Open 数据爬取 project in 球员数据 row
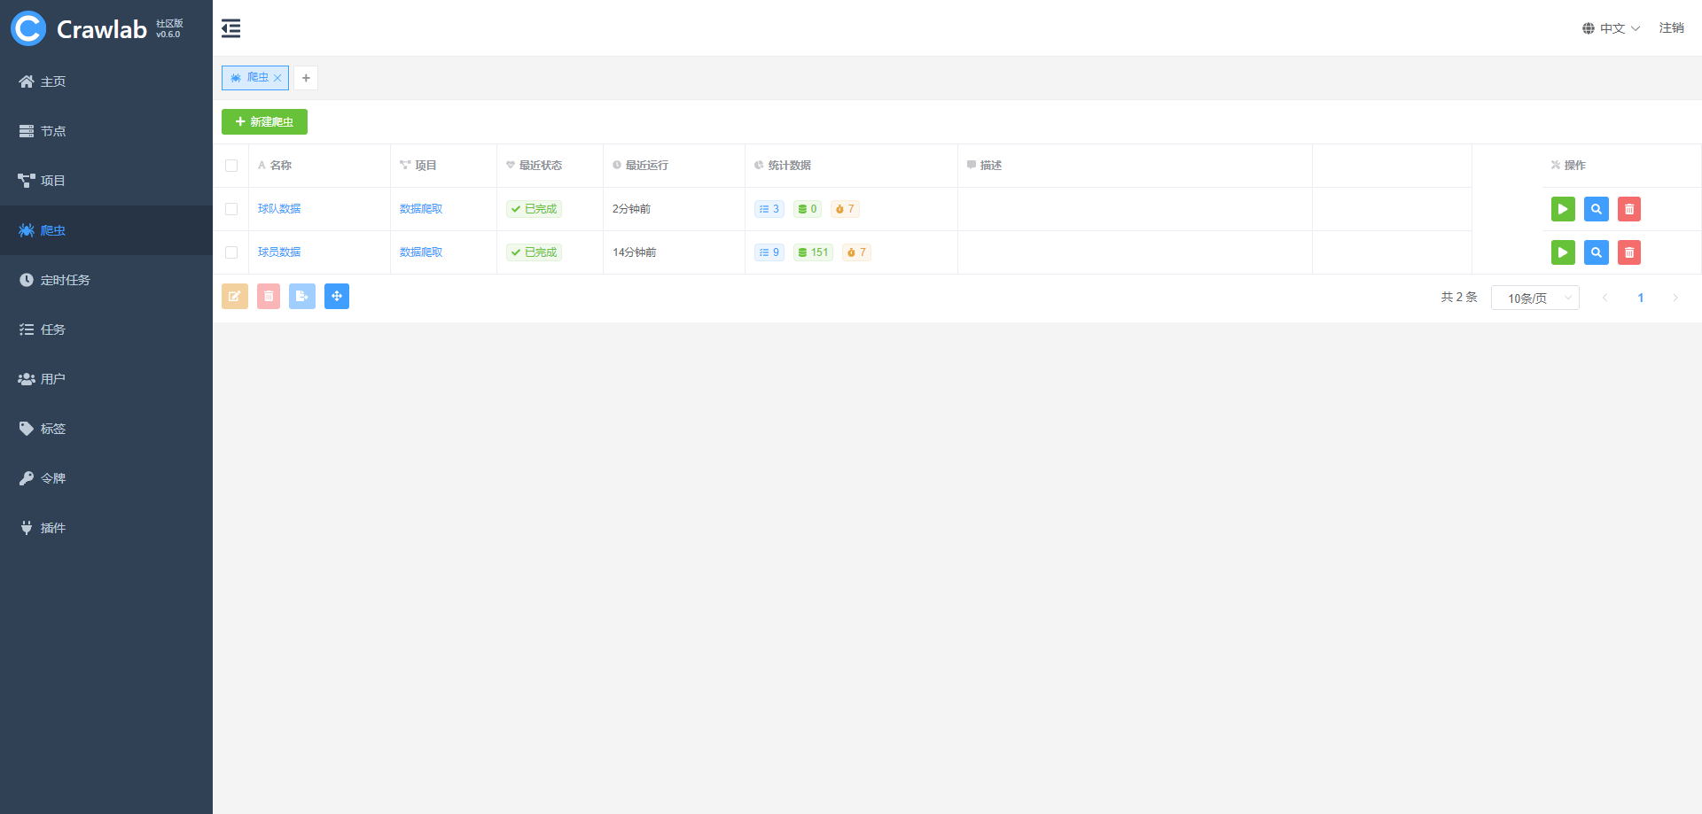Image resolution: width=1702 pixels, height=814 pixels. [421, 252]
